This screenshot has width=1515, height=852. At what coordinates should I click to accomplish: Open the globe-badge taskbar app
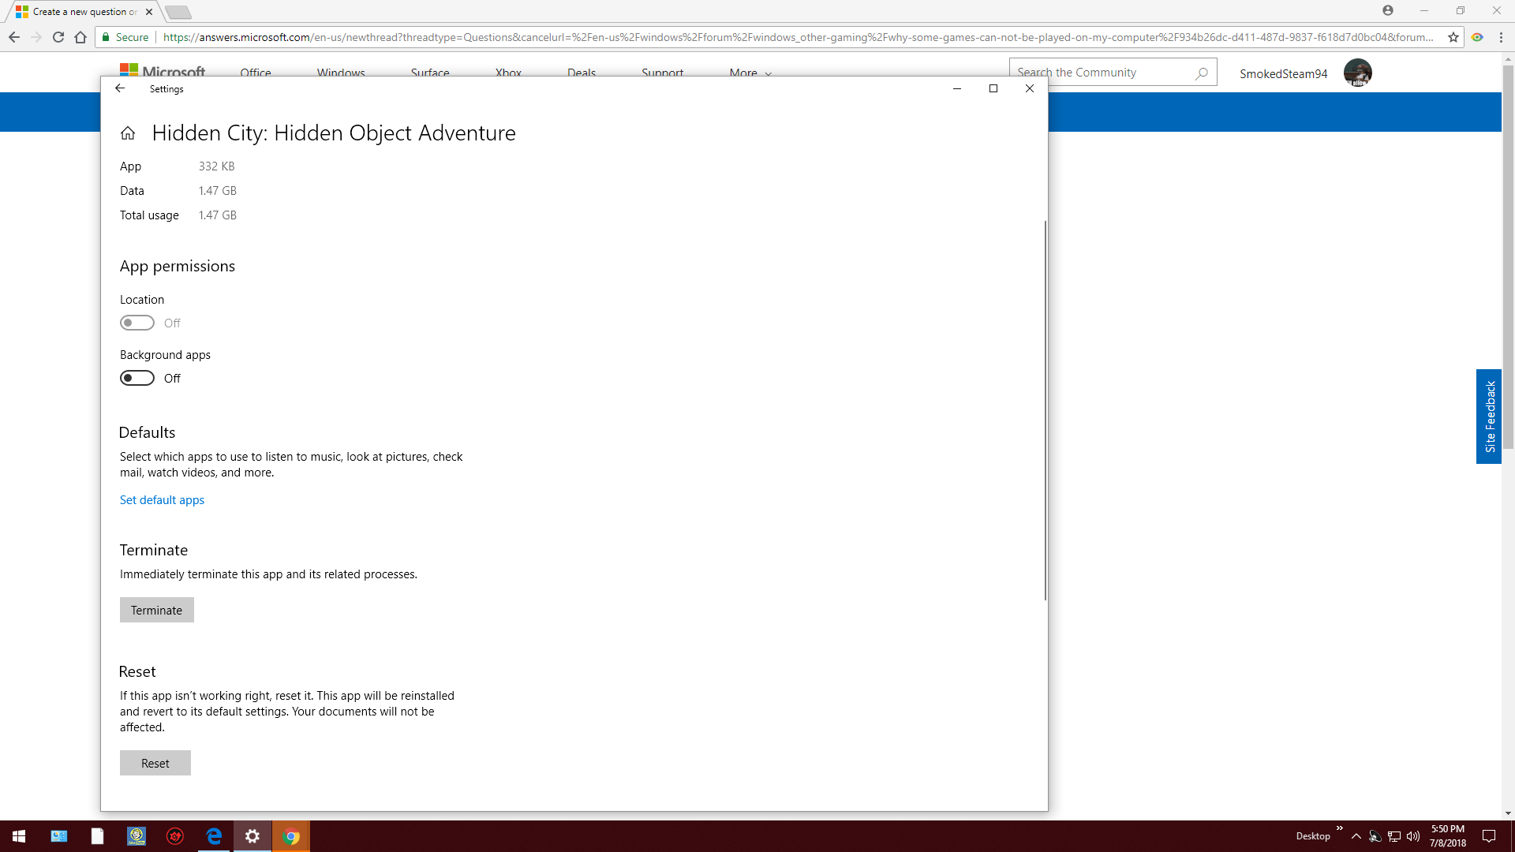(x=137, y=836)
